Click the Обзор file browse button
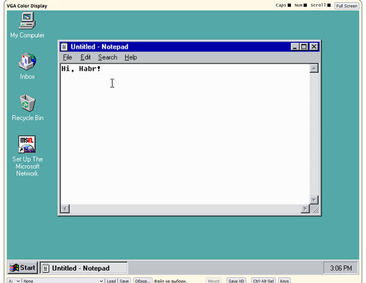The width and height of the screenshot is (366, 283). click(142, 281)
